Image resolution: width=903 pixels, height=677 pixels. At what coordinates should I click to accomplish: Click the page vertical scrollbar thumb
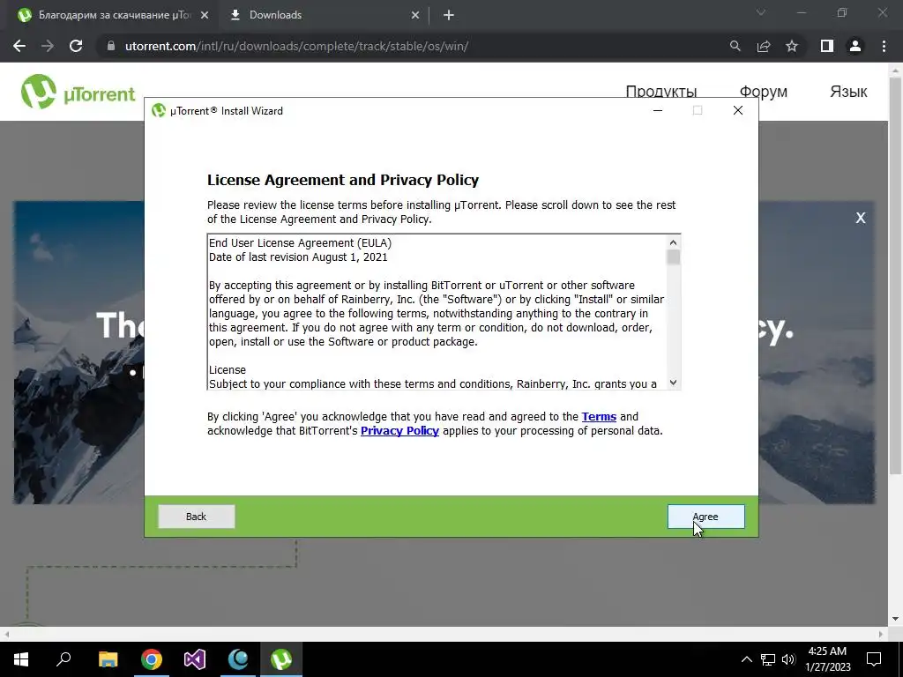895,276
